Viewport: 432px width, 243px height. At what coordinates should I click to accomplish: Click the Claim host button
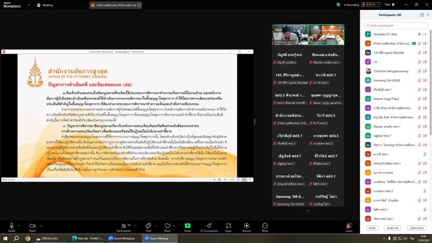[416, 228]
